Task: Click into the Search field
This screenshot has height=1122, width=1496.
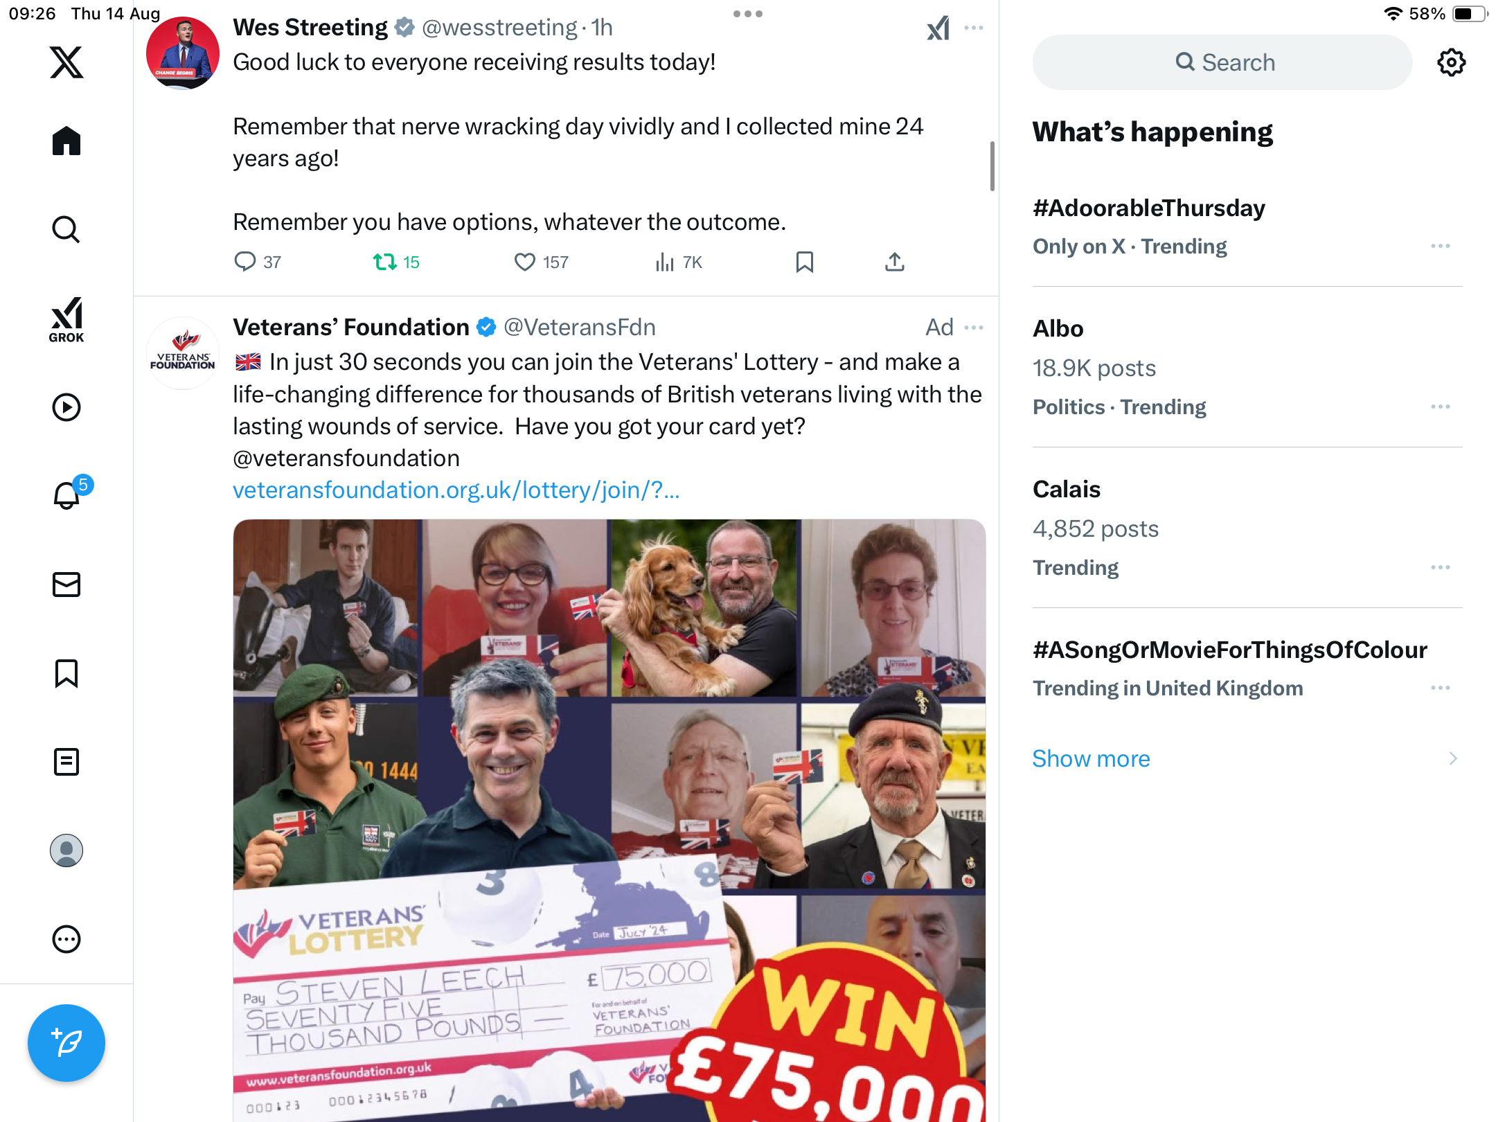Action: (1222, 62)
